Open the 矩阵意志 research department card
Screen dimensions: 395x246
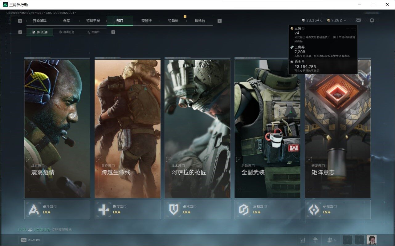pos(338,129)
